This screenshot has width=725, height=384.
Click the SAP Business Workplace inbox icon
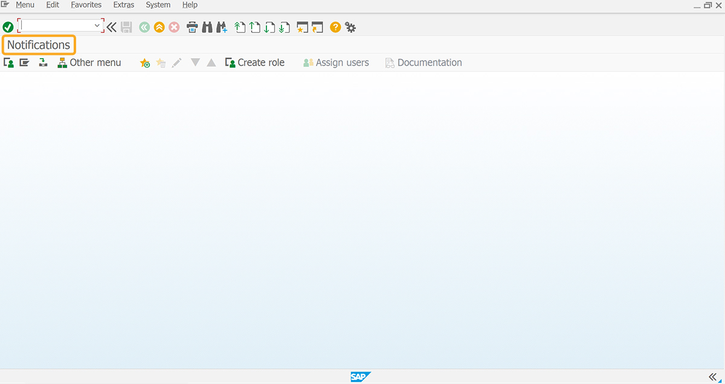(43, 63)
